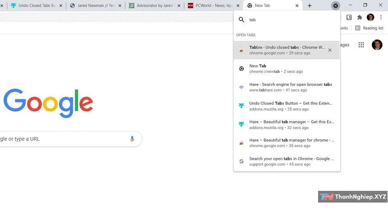Open the Google apps grid
Screen dimensions: 388x212
click(x=361, y=45)
